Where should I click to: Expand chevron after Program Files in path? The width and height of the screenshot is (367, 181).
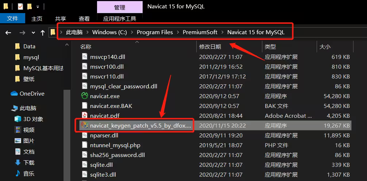178,32
